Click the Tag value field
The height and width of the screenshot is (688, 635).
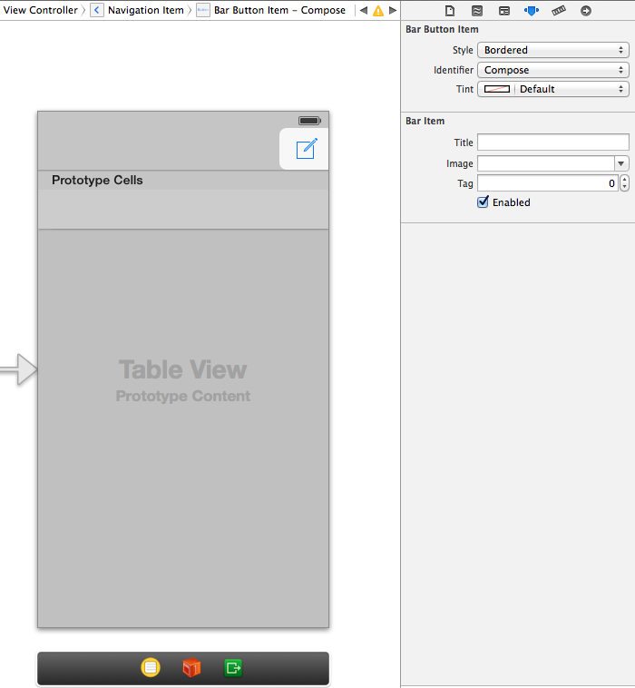pos(548,183)
